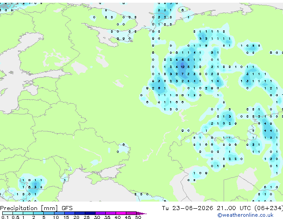The width and height of the screenshot is (283, 219).
Task: Click the legend label '15'
Action: (66, 217)
